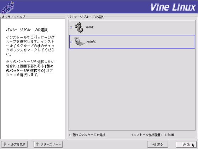This screenshot has height=149, width=198.
Task: Toggle the GNOME package group checkbox
Action: click(71, 27)
